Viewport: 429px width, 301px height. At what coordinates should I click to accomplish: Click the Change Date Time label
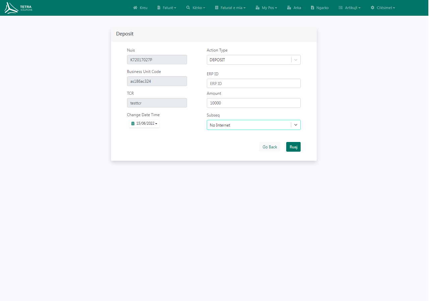pyautogui.click(x=143, y=115)
